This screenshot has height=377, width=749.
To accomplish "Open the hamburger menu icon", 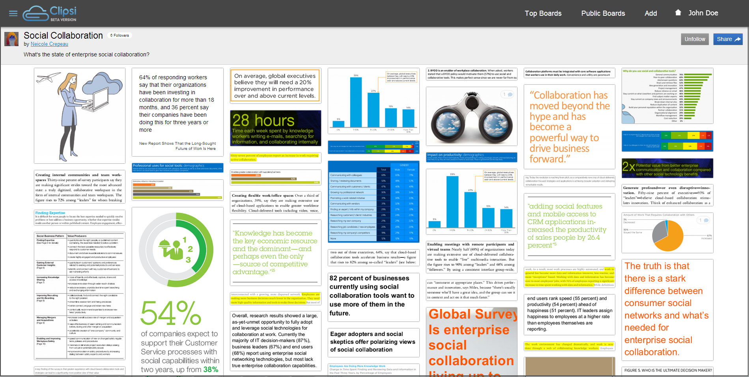I will coord(13,13).
